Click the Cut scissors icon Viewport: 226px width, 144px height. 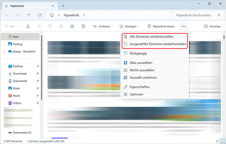tap(28, 26)
